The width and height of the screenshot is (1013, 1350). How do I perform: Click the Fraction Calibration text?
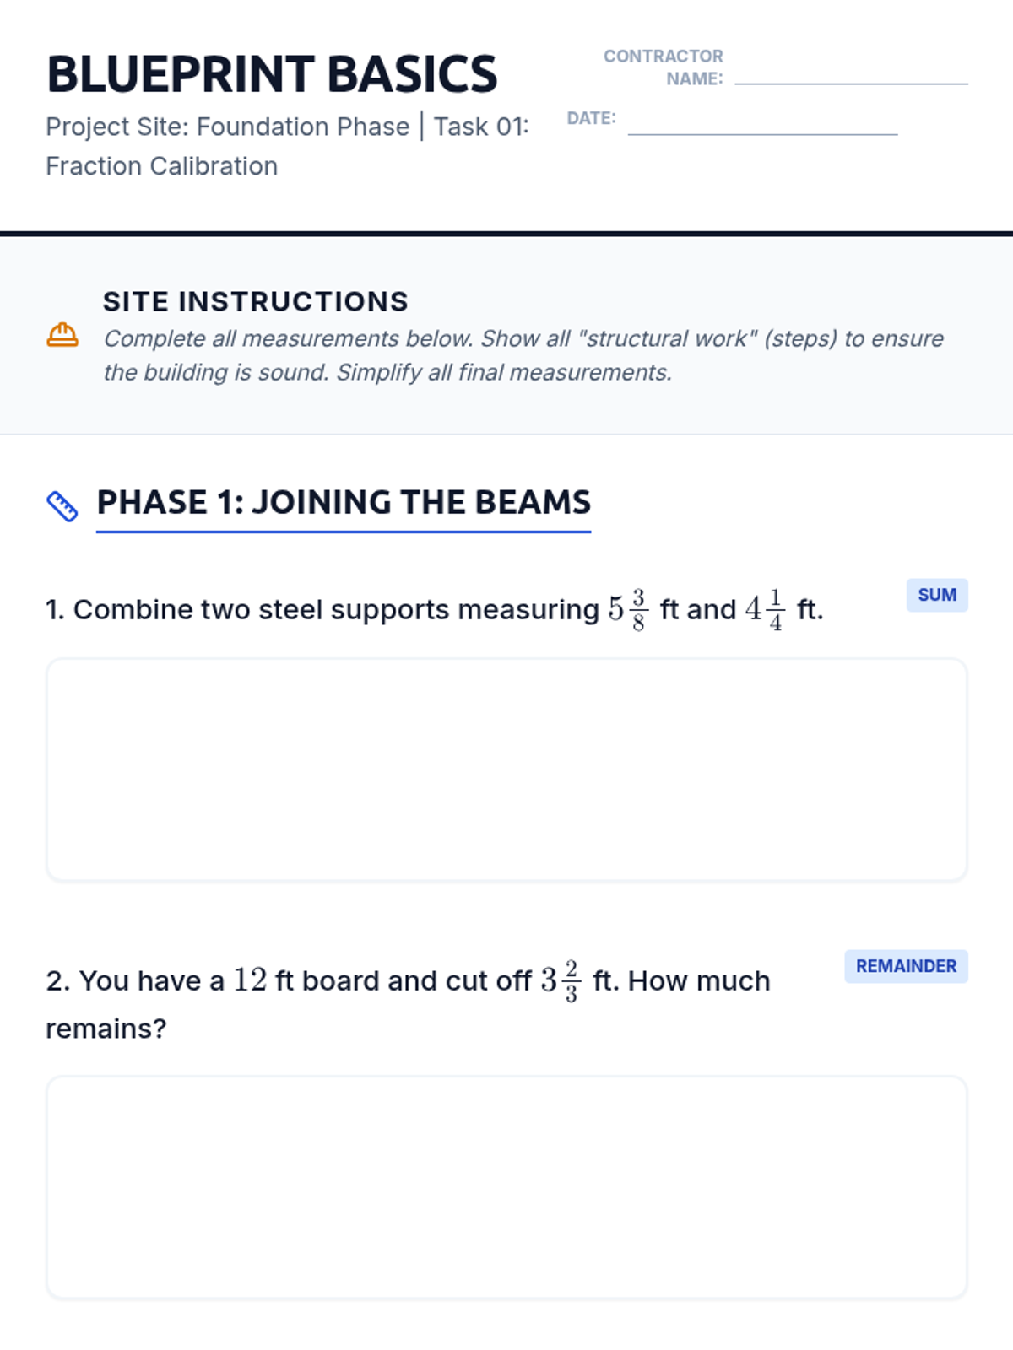point(161,166)
